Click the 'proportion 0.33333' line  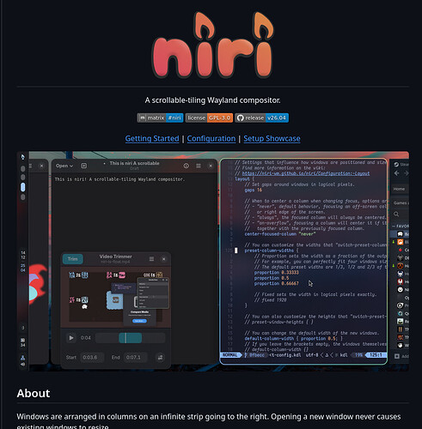click(x=277, y=273)
